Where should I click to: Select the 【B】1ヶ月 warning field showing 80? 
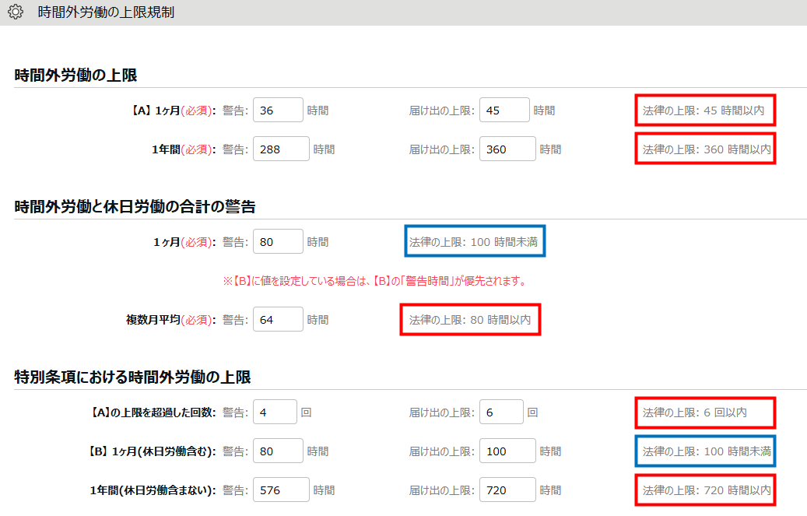pyautogui.click(x=278, y=451)
